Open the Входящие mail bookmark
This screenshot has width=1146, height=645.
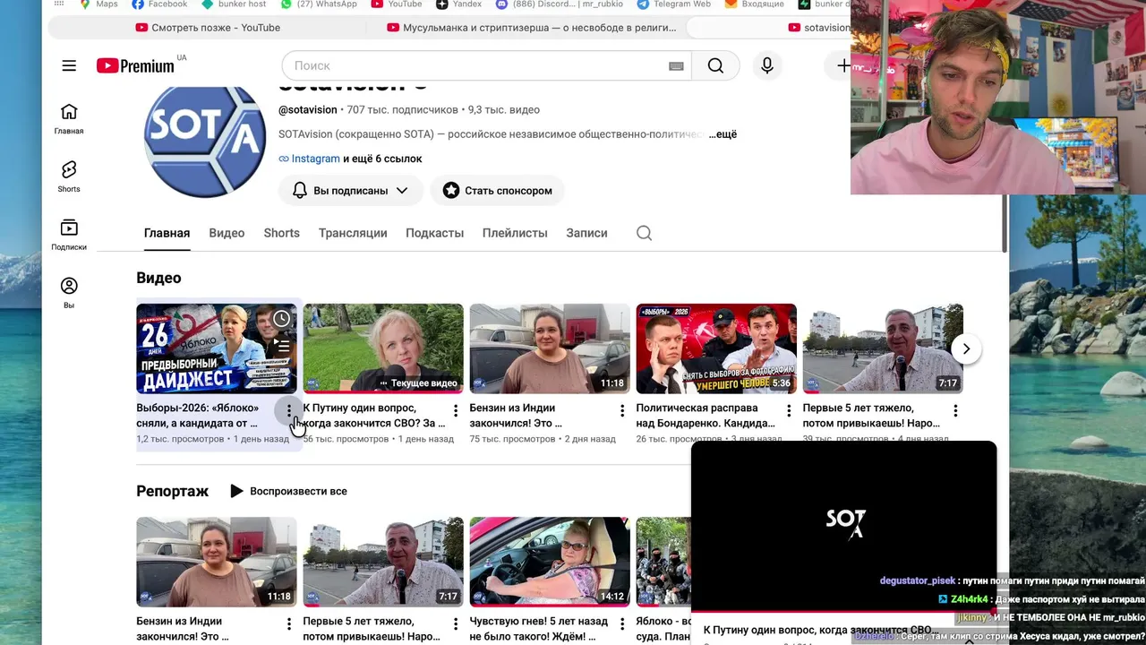754,4
